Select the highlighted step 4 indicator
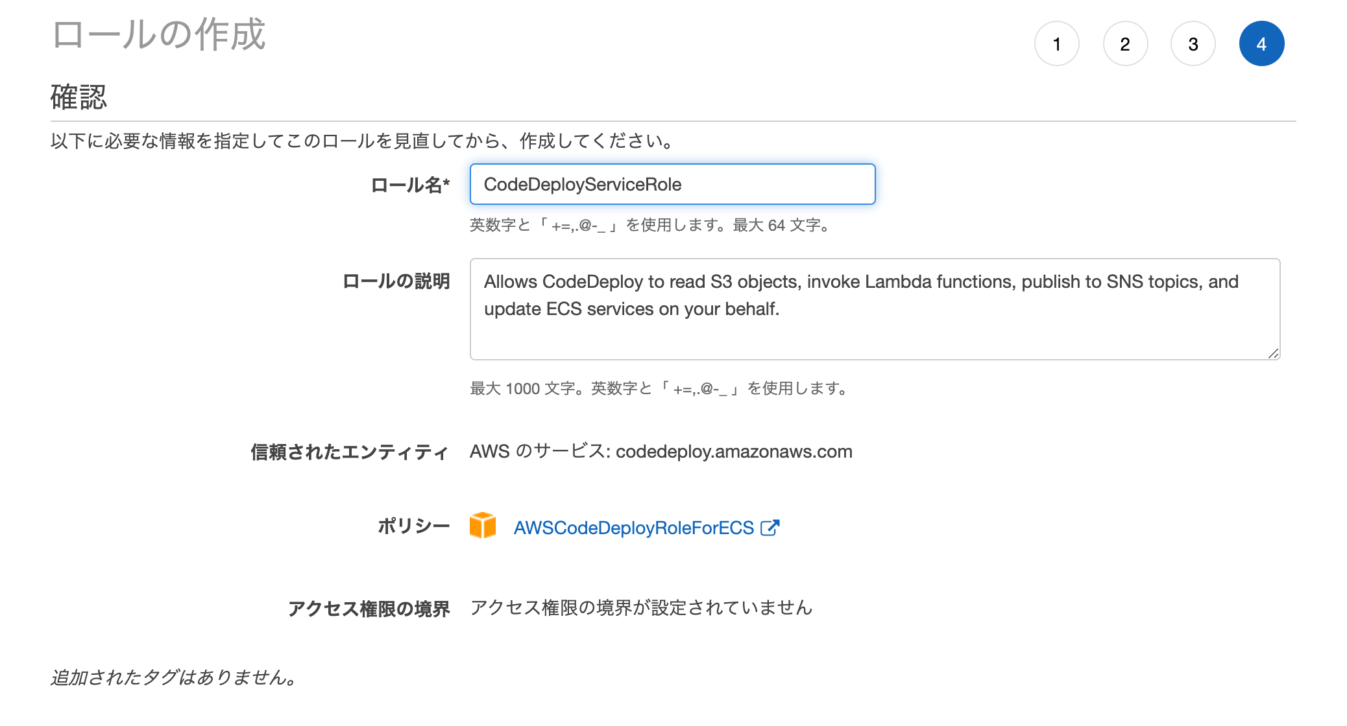 1261,43
